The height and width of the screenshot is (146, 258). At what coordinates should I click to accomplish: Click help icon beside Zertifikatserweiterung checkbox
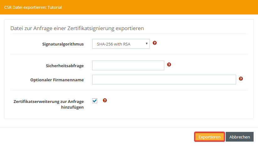[105, 100]
